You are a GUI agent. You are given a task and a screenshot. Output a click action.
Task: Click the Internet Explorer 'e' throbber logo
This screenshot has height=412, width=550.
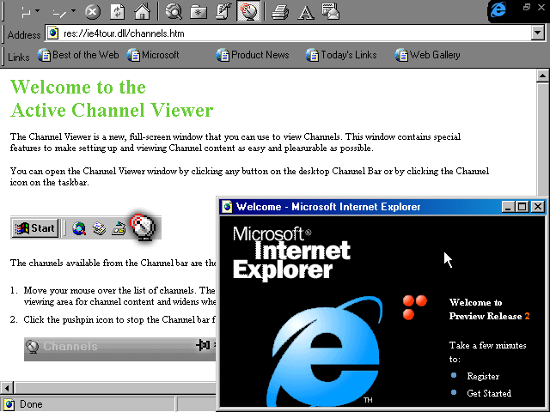tap(498, 9)
